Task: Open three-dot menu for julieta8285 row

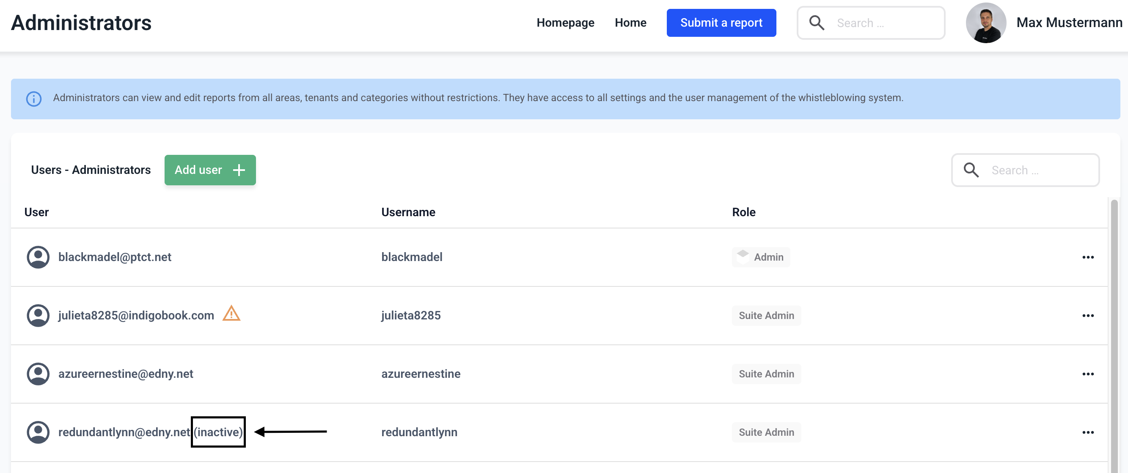Action: (1088, 315)
